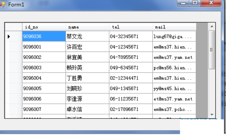Close the Form1 window
Viewport: 228px width, 137px height.
(211, 3)
